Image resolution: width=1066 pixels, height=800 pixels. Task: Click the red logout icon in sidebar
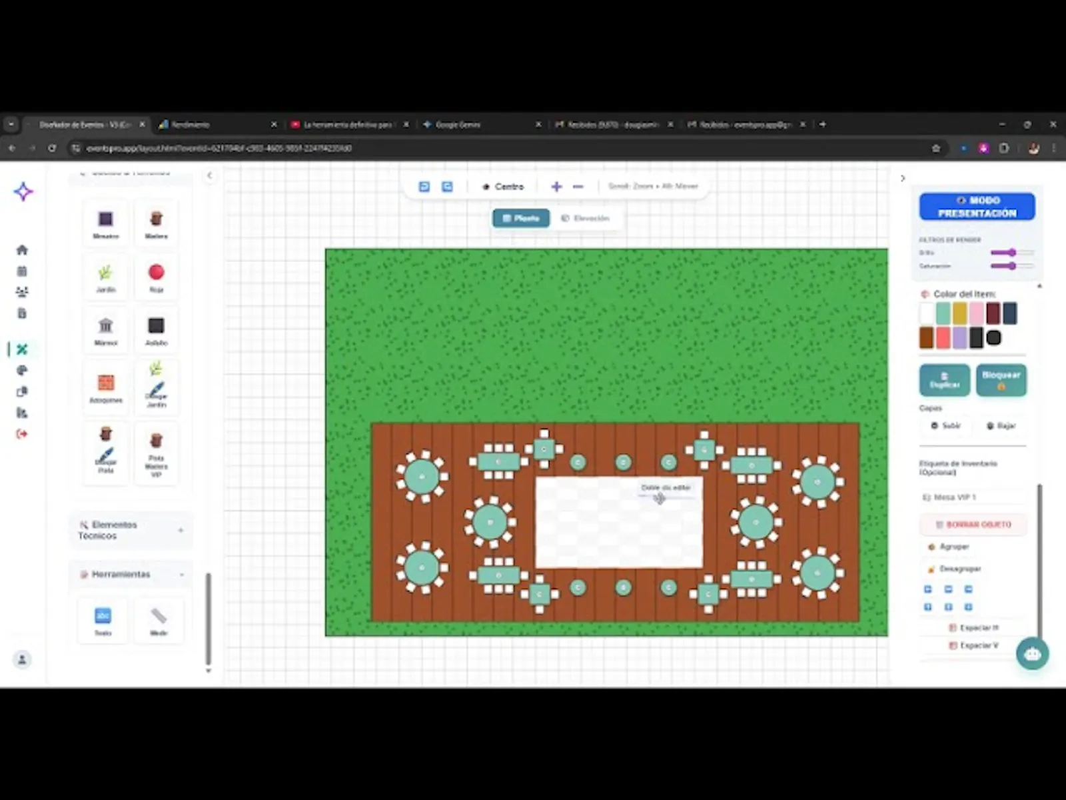(x=22, y=434)
